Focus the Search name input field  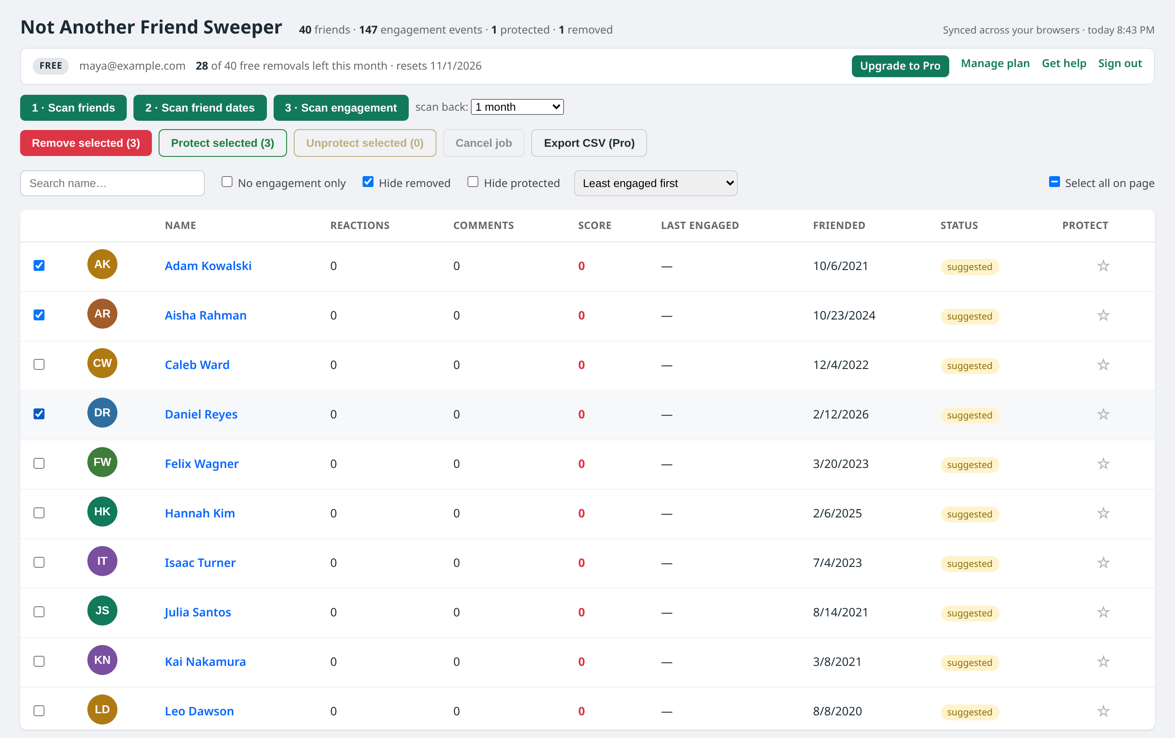coord(112,183)
